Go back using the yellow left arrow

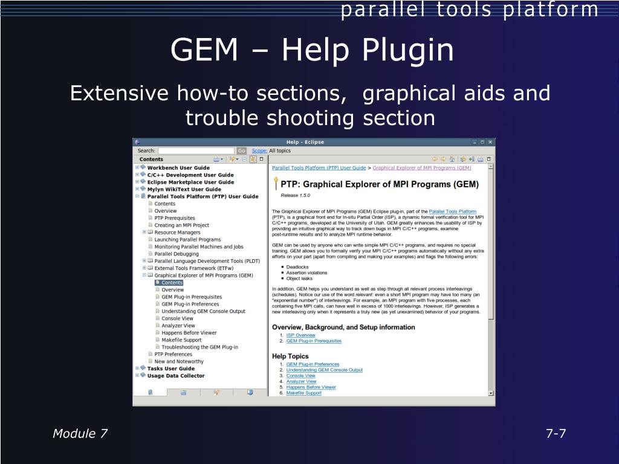435,159
